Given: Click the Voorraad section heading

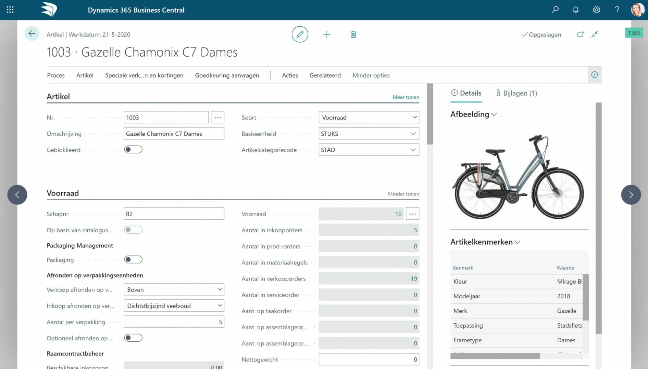Looking at the screenshot, I should click(x=63, y=193).
